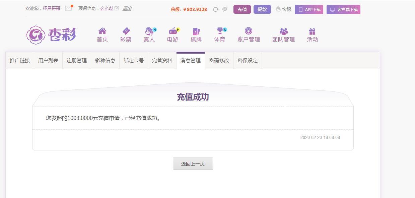Edit the reserved message pencil icon
This screenshot has width=415, height=198.
(x=117, y=8)
